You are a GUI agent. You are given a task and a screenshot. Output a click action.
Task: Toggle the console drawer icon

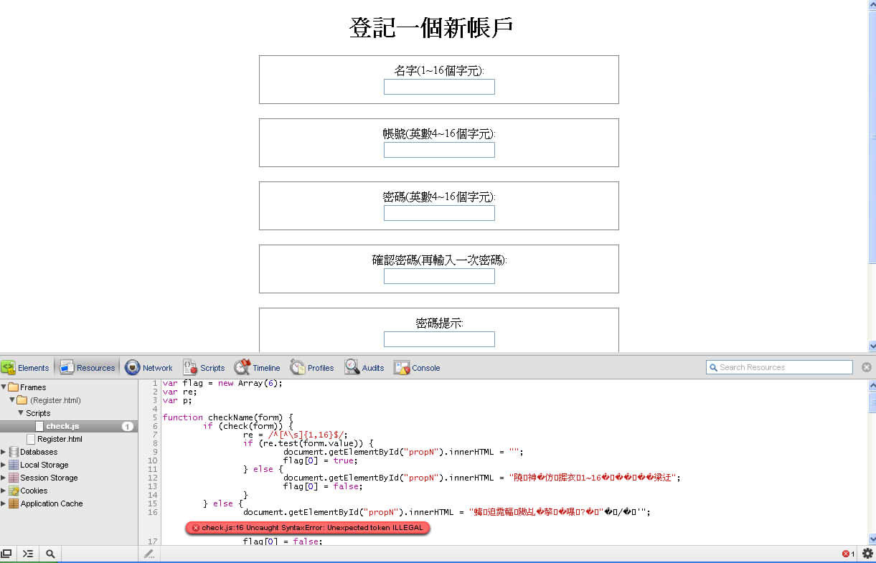pyautogui.click(x=28, y=554)
